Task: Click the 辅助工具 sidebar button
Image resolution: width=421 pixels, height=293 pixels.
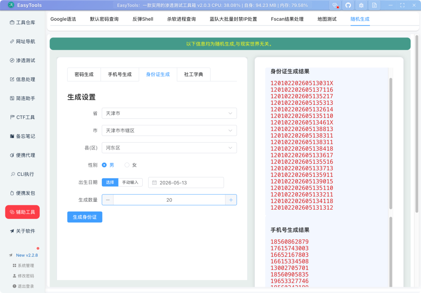Action: (x=22, y=212)
